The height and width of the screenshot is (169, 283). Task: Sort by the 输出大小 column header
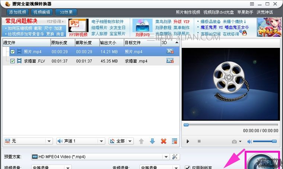click(112, 43)
